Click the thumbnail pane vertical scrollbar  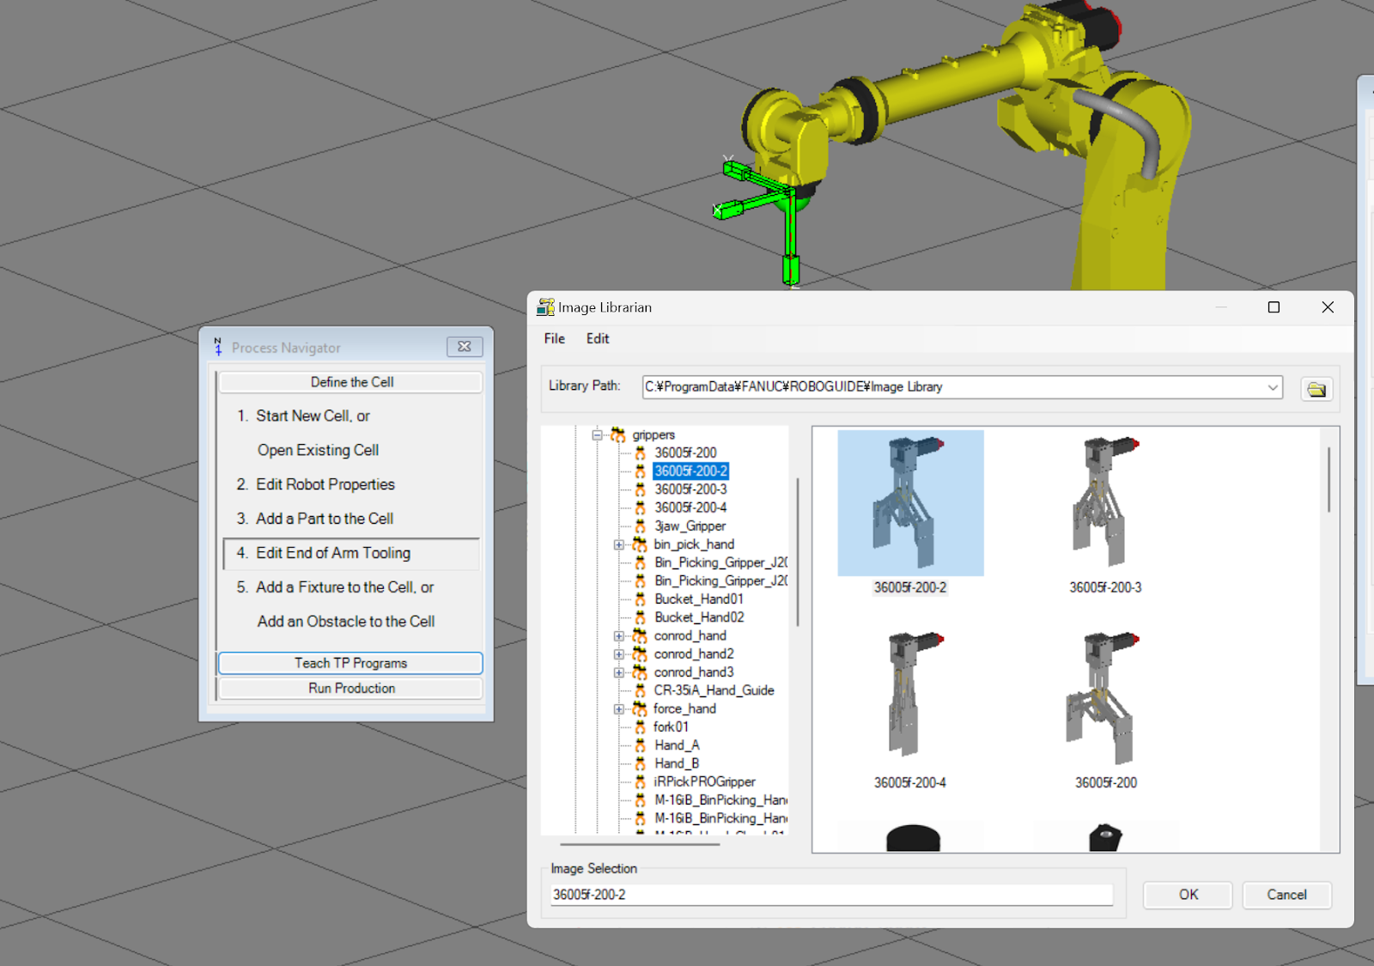[1328, 479]
